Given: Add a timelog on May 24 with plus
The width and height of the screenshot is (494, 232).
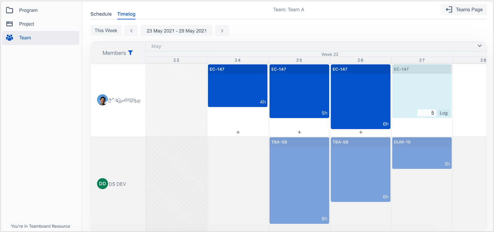Looking at the screenshot, I should tap(238, 132).
